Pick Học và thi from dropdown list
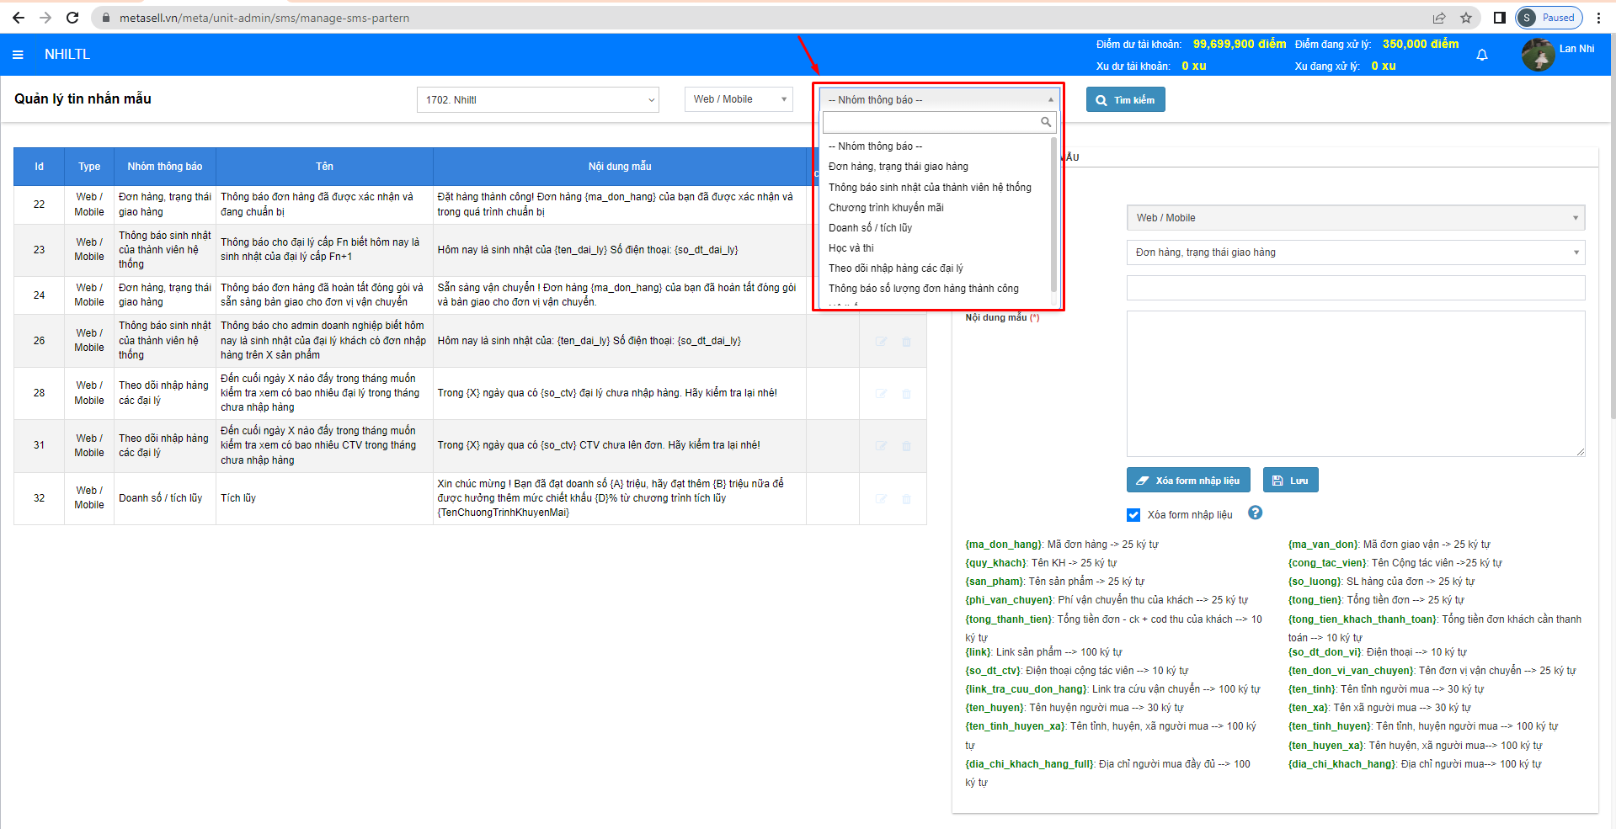This screenshot has width=1616, height=829. tap(851, 248)
